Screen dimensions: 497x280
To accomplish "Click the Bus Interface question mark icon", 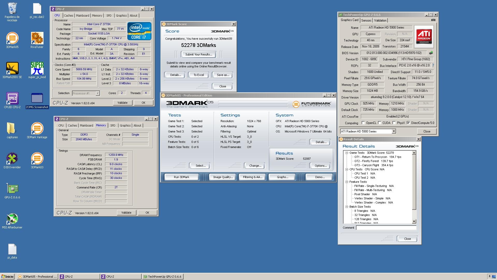I will pyautogui.click(x=433, y=65).
